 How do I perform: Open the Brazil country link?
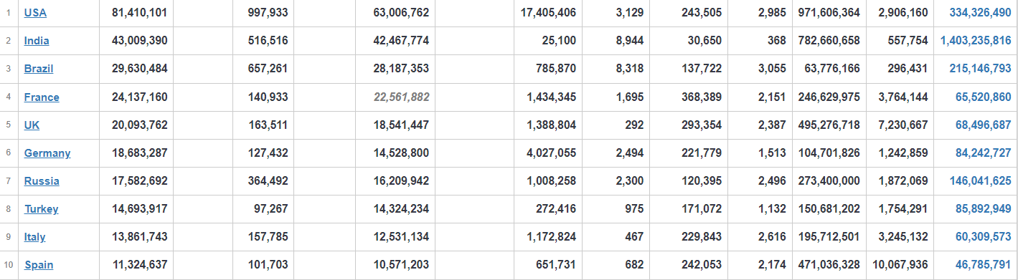click(x=39, y=69)
